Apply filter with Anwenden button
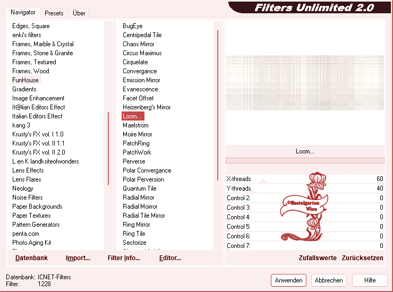 (x=288, y=280)
